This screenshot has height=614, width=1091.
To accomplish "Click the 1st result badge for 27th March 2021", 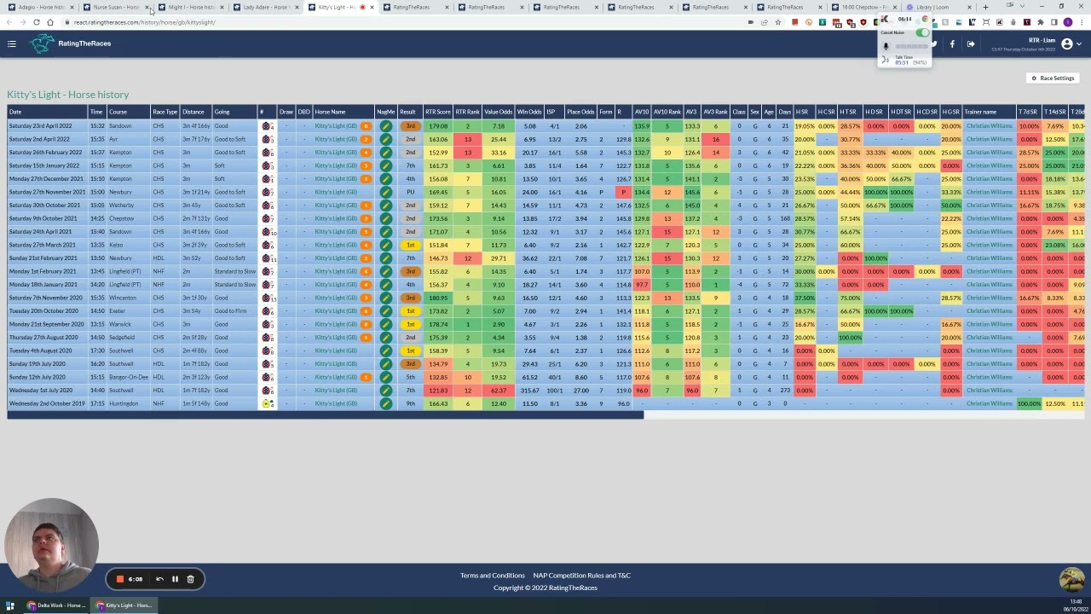I will (410, 245).
